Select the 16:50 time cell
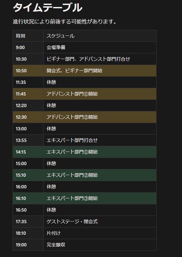Screen dimensions: 182x257 click(x=28, y=210)
